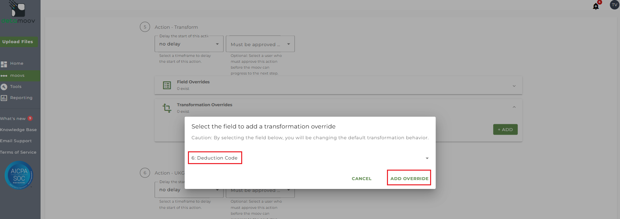Open the TV user avatar menu
This screenshot has height=219, width=620.
[x=614, y=5]
